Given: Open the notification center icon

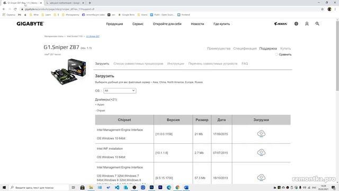Looking at the screenshot, I should [333, 187].
